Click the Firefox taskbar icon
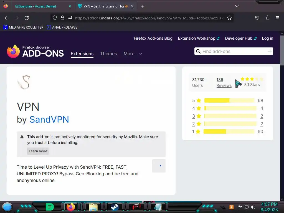 point(71,207)
